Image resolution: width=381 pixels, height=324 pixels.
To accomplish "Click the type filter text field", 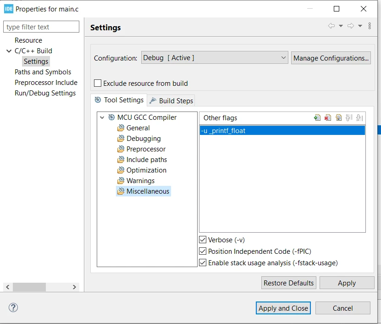I will tap(41, 27).
